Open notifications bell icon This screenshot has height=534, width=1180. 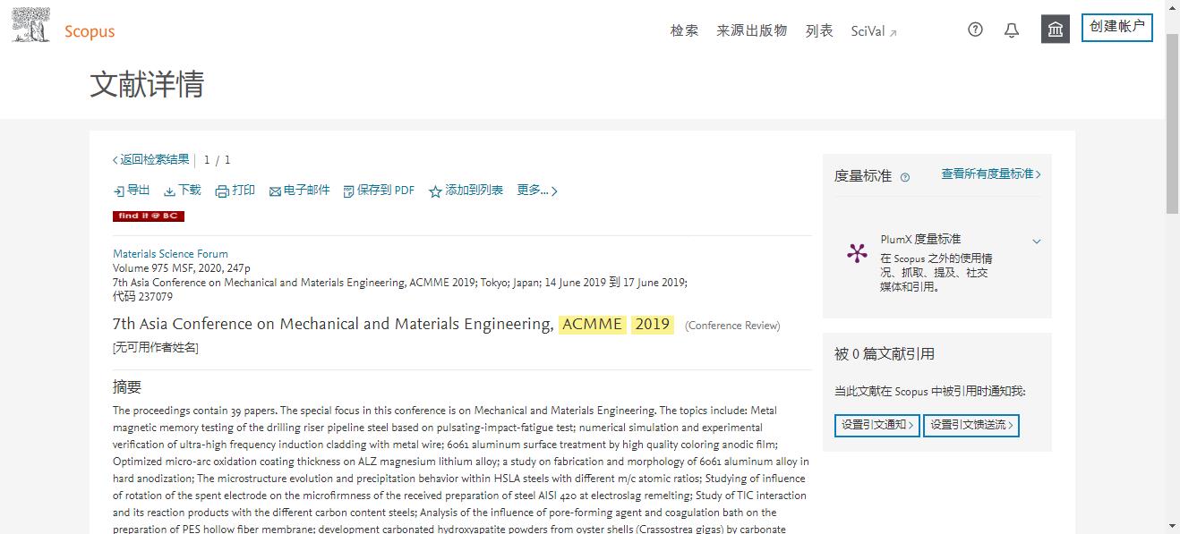[1012, 30]
